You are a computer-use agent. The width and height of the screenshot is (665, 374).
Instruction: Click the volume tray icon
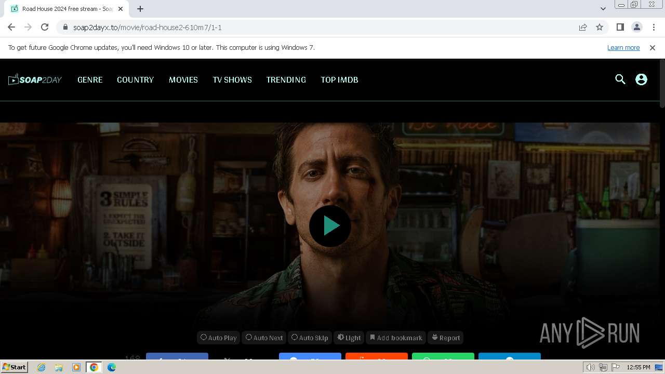590,367
